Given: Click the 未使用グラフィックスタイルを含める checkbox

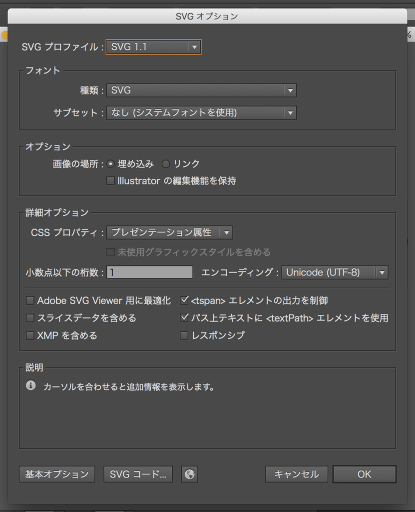Looking at the screenshot, I should 110,252.
